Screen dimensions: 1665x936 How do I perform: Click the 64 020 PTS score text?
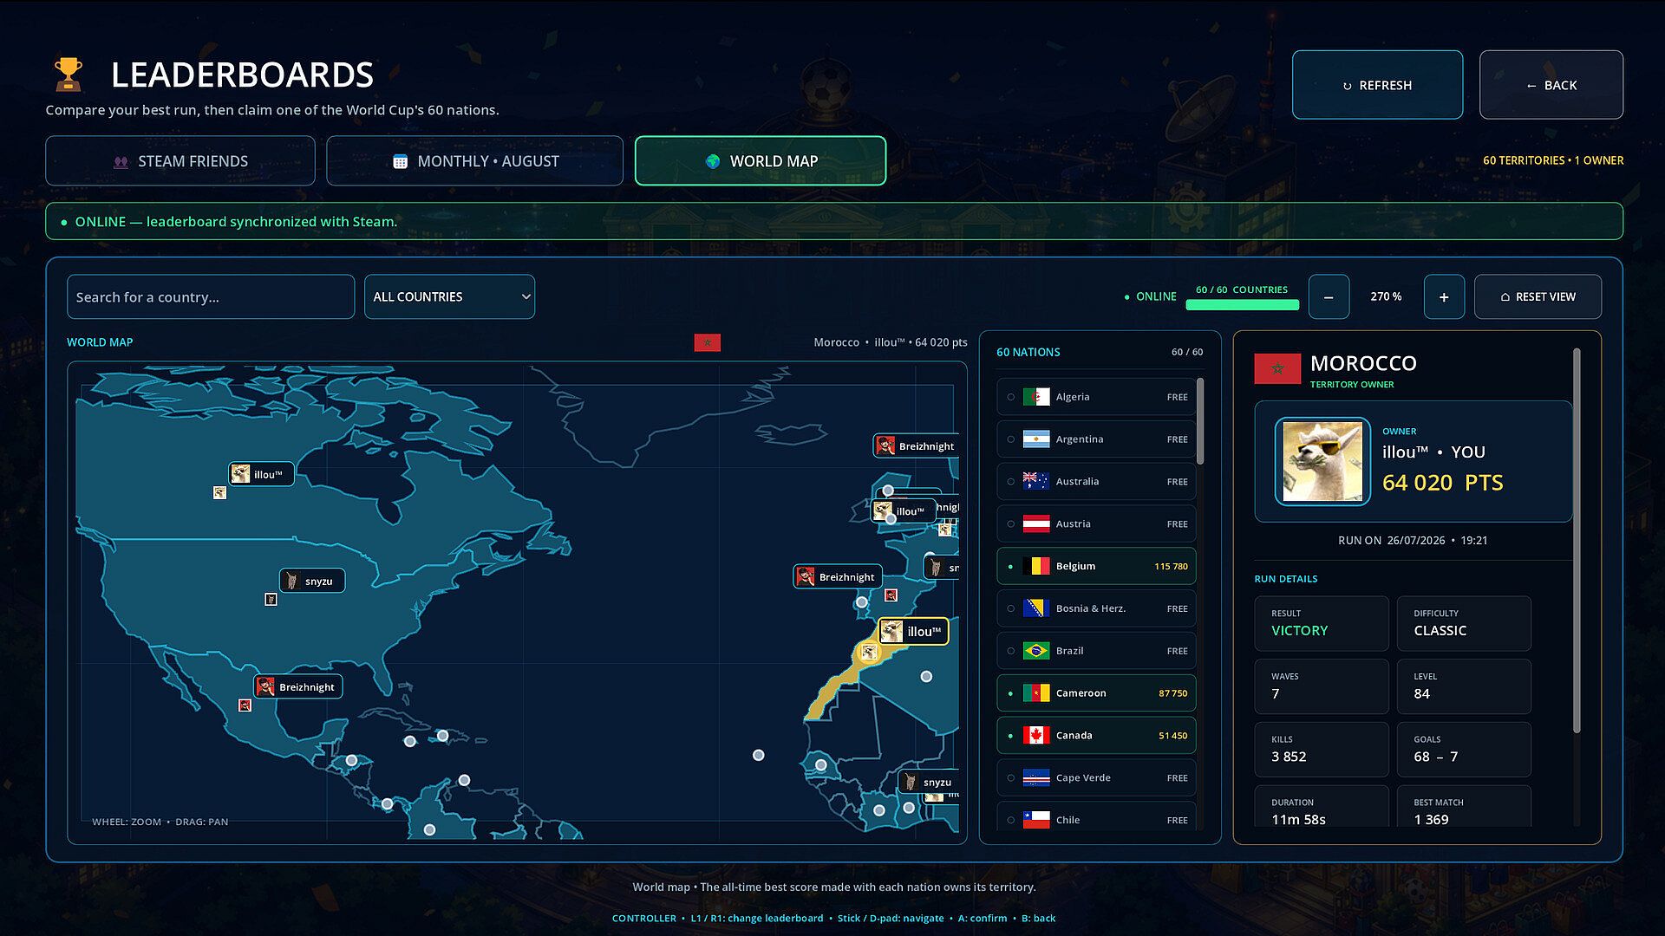1442,483
